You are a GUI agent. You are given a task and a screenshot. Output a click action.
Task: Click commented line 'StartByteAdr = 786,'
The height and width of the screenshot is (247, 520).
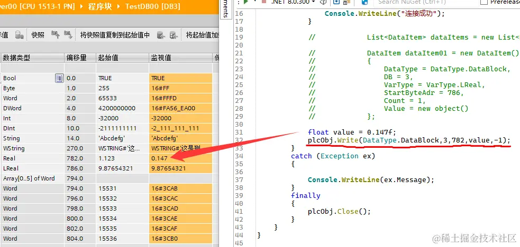pyautogui.click(x=423, y=92)
